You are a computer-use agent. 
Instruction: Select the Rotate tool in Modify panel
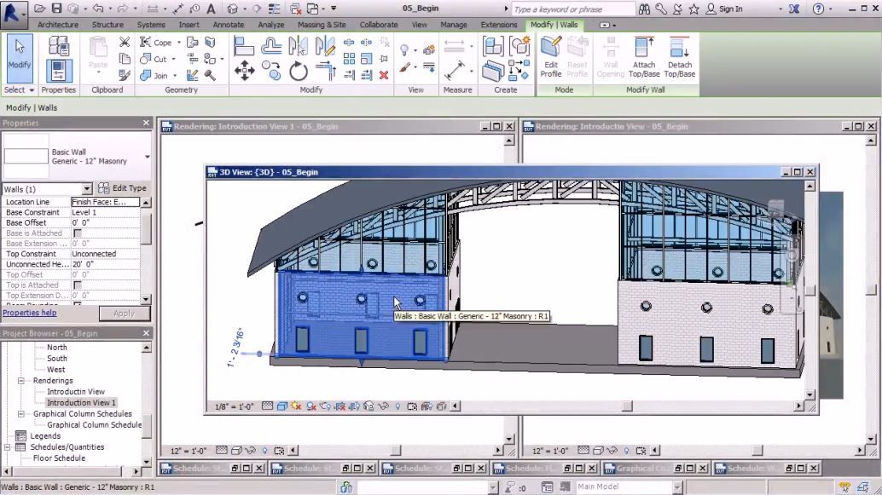tap(298, 72)
